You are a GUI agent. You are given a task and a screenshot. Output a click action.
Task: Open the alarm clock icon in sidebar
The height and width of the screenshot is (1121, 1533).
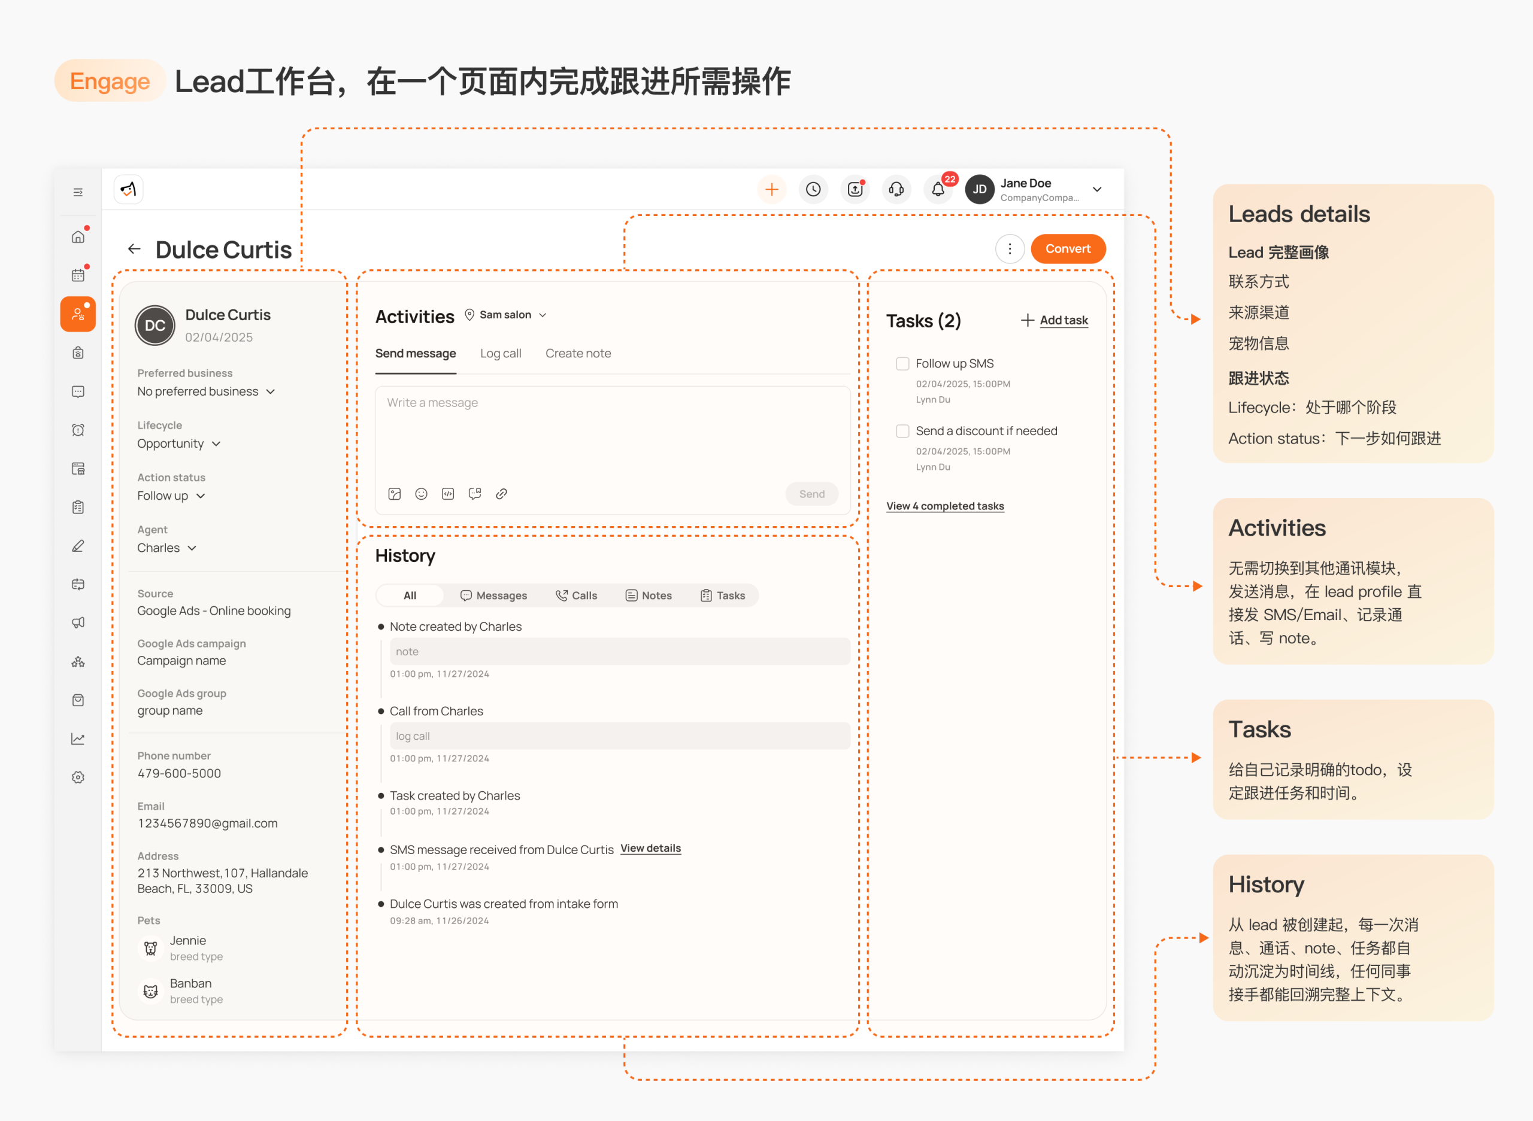78,430
